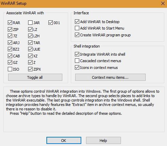Confirm setup with OK button
This screenshot has height=146, width=167.
[x=64, y=141]
